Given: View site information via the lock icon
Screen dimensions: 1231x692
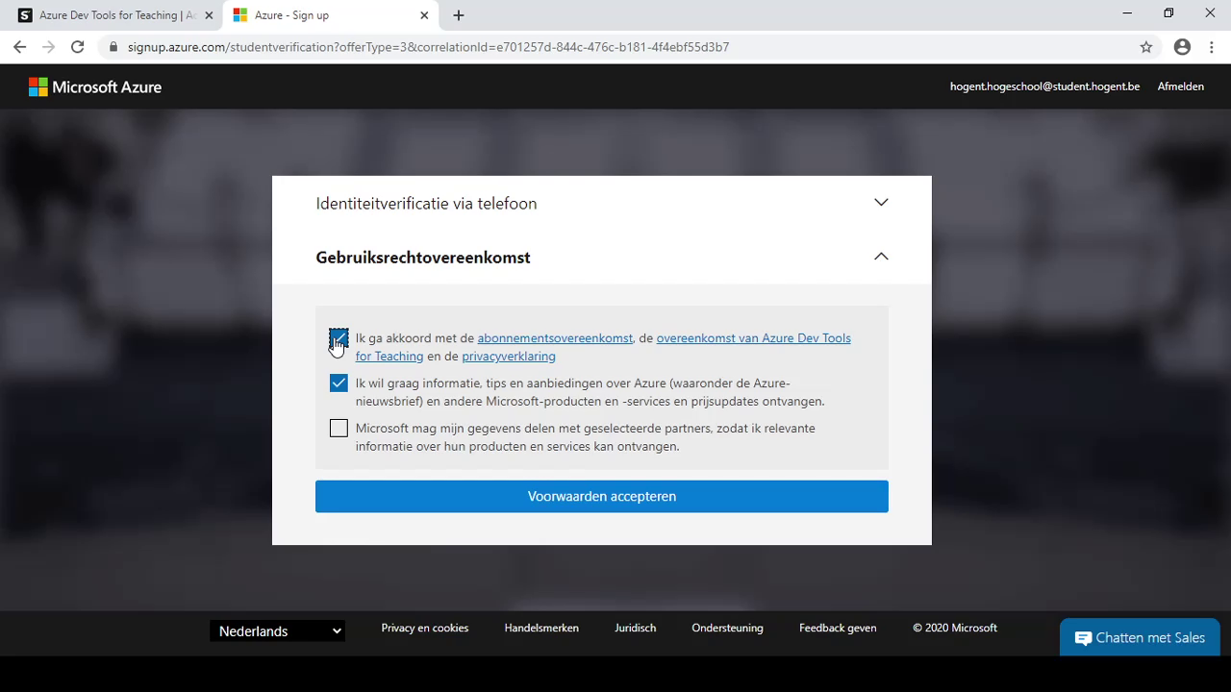Looking at the screenshot, I should (113, 47).
